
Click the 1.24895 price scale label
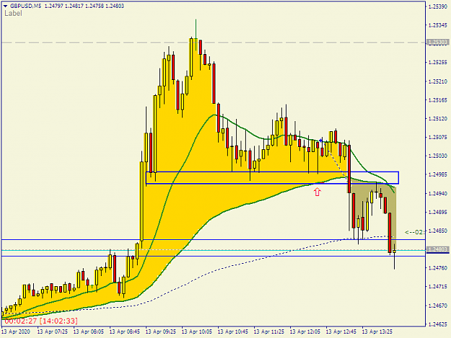438,212
